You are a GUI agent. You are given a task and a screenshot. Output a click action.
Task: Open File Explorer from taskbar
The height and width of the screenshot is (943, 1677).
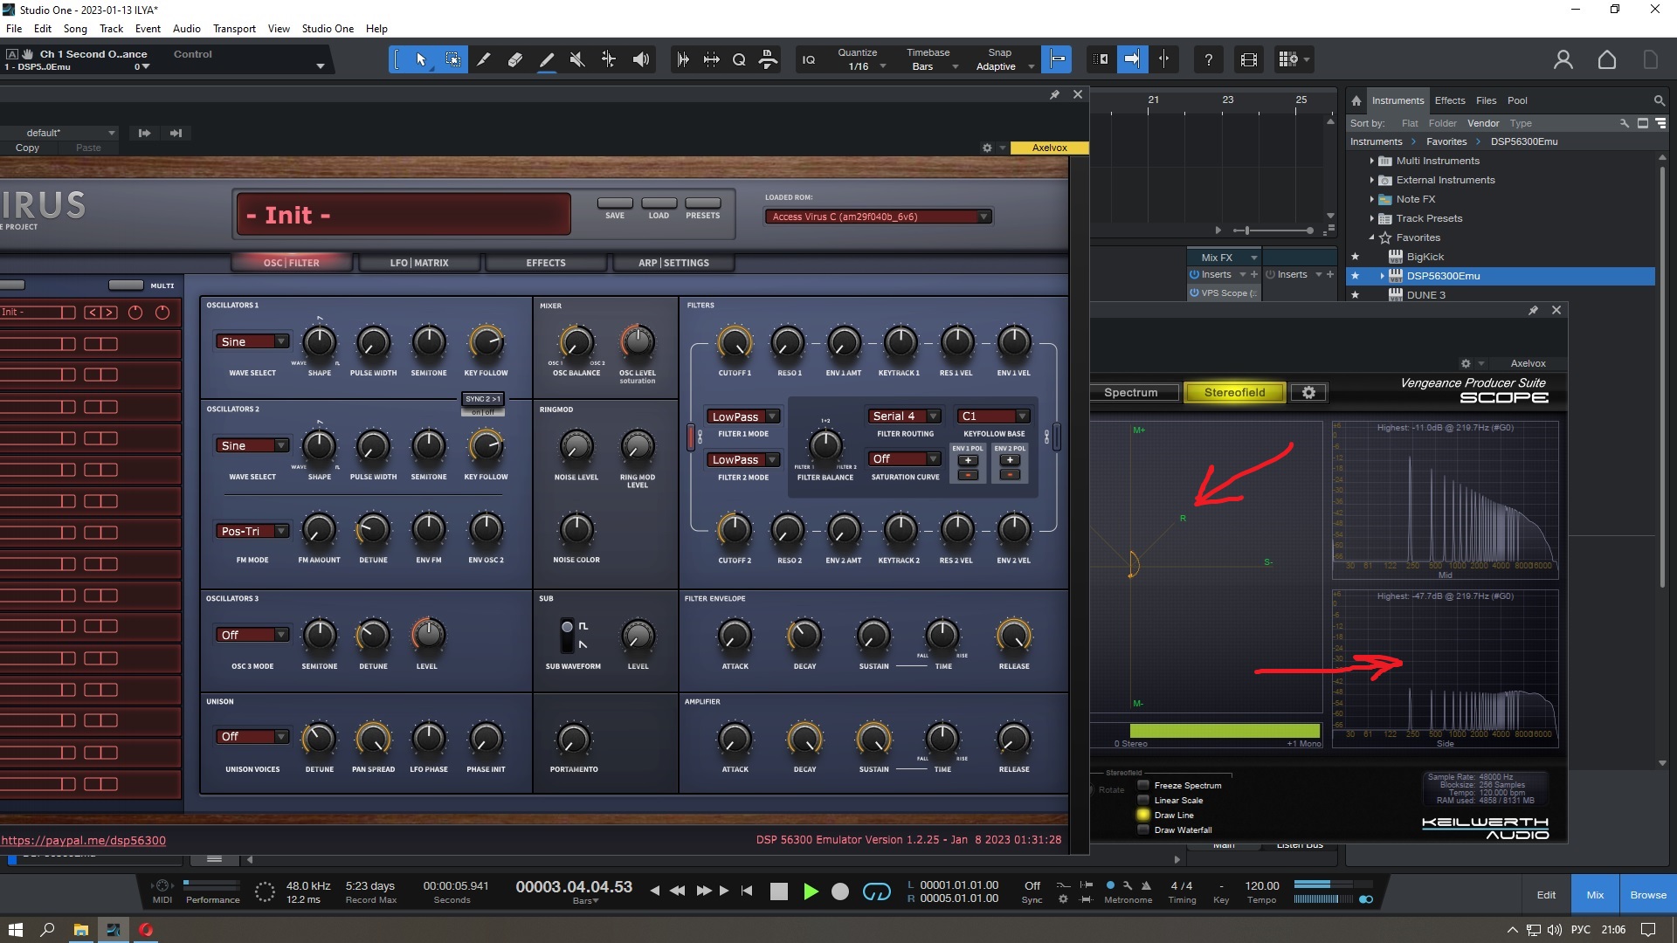tap(80, 929)
